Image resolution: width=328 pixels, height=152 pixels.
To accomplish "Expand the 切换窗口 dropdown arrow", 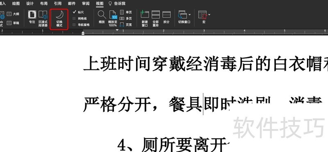I will coord(189,15).
